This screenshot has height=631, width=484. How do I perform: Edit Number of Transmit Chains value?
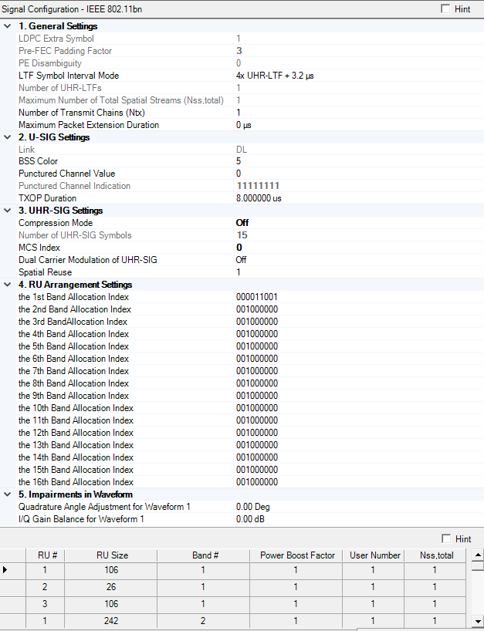358,113
